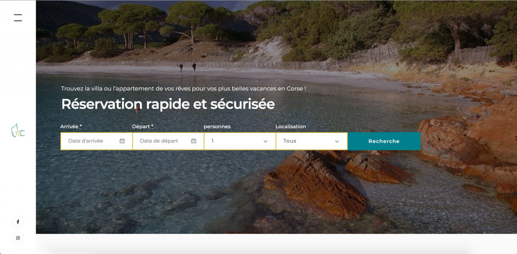The height and width of the screenshot is (254, 517).
Task: Open the Instagram profile icon
Action: (18, 238)
